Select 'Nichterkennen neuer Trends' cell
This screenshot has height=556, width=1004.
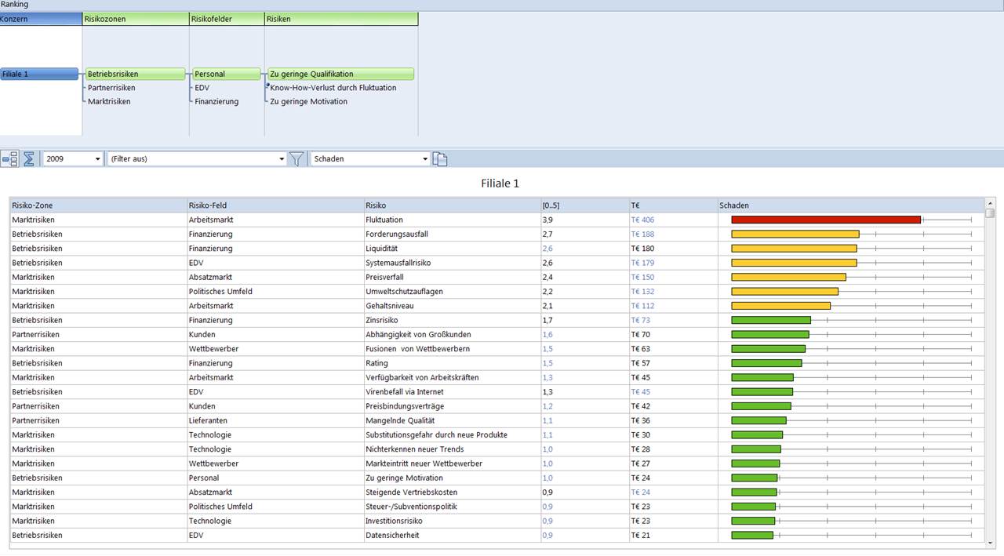(452, 449)
